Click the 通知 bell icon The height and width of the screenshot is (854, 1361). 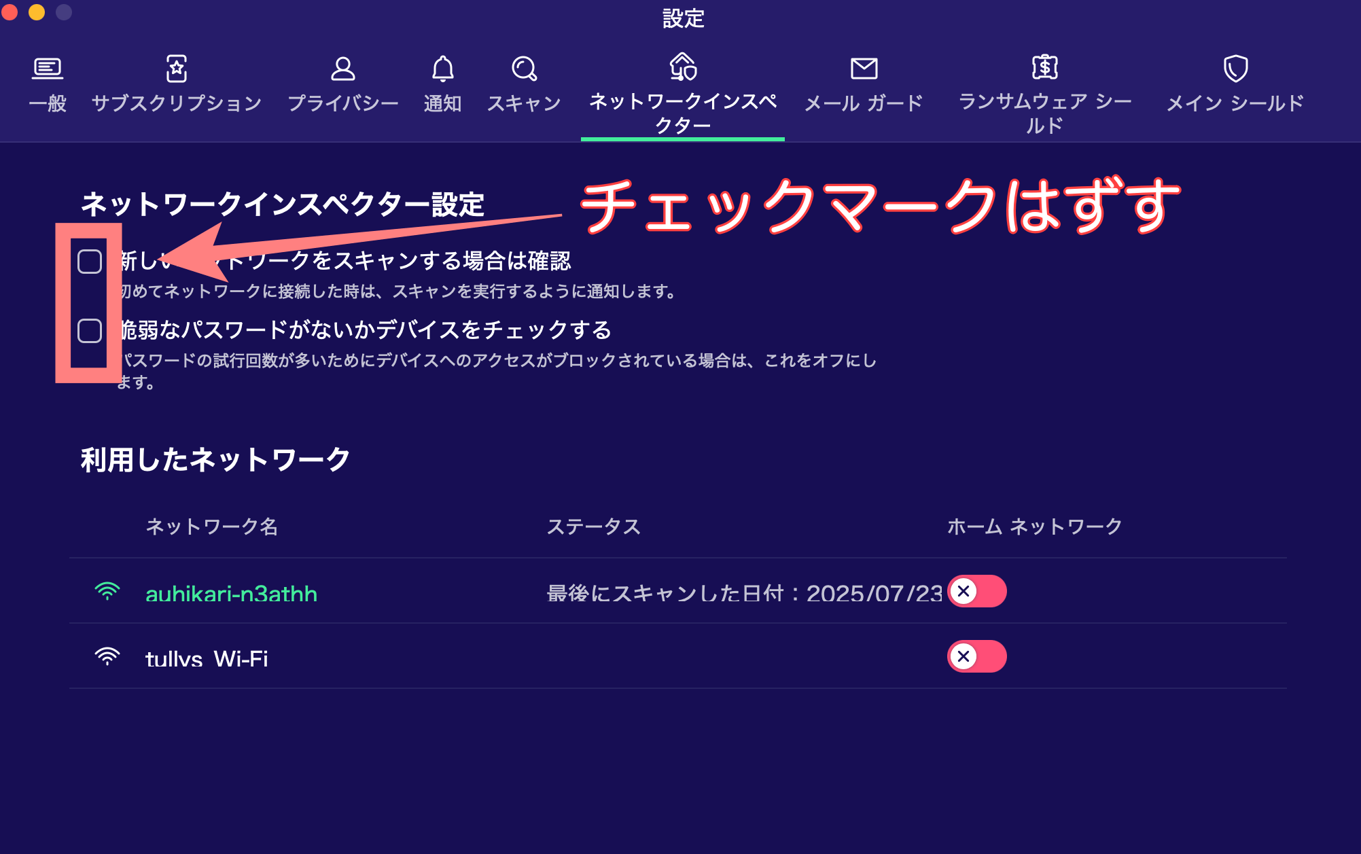pyautogui.click(x=443, y=68)
